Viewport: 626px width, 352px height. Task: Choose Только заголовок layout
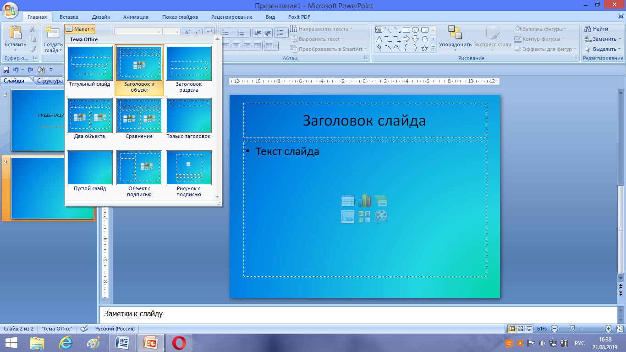pyautogui.click(x=189, y=119)
